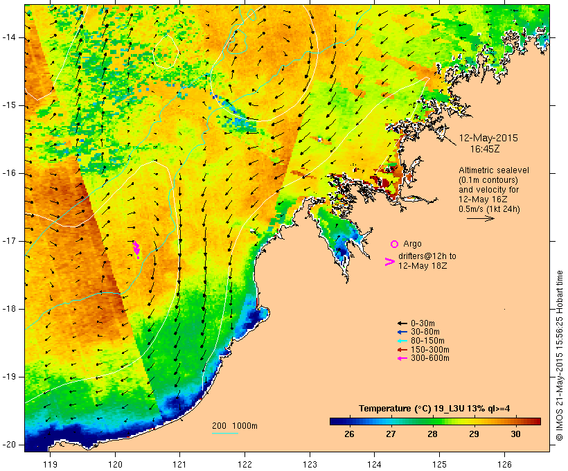The width and height of the screenshot is (568, 471).
Task: Click the dark red 150-300m legend arrow
Action: (402, 350)
